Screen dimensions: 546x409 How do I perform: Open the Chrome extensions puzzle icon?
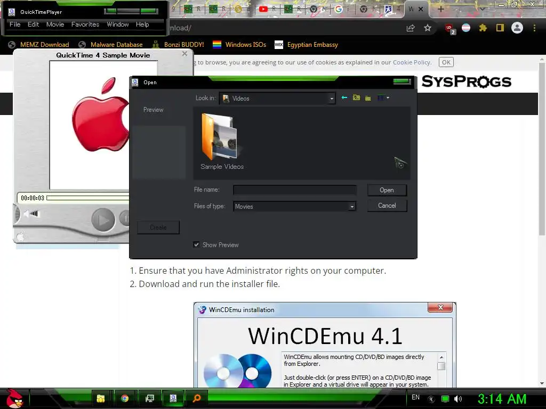pyautogui.click(x=483, y=28)
